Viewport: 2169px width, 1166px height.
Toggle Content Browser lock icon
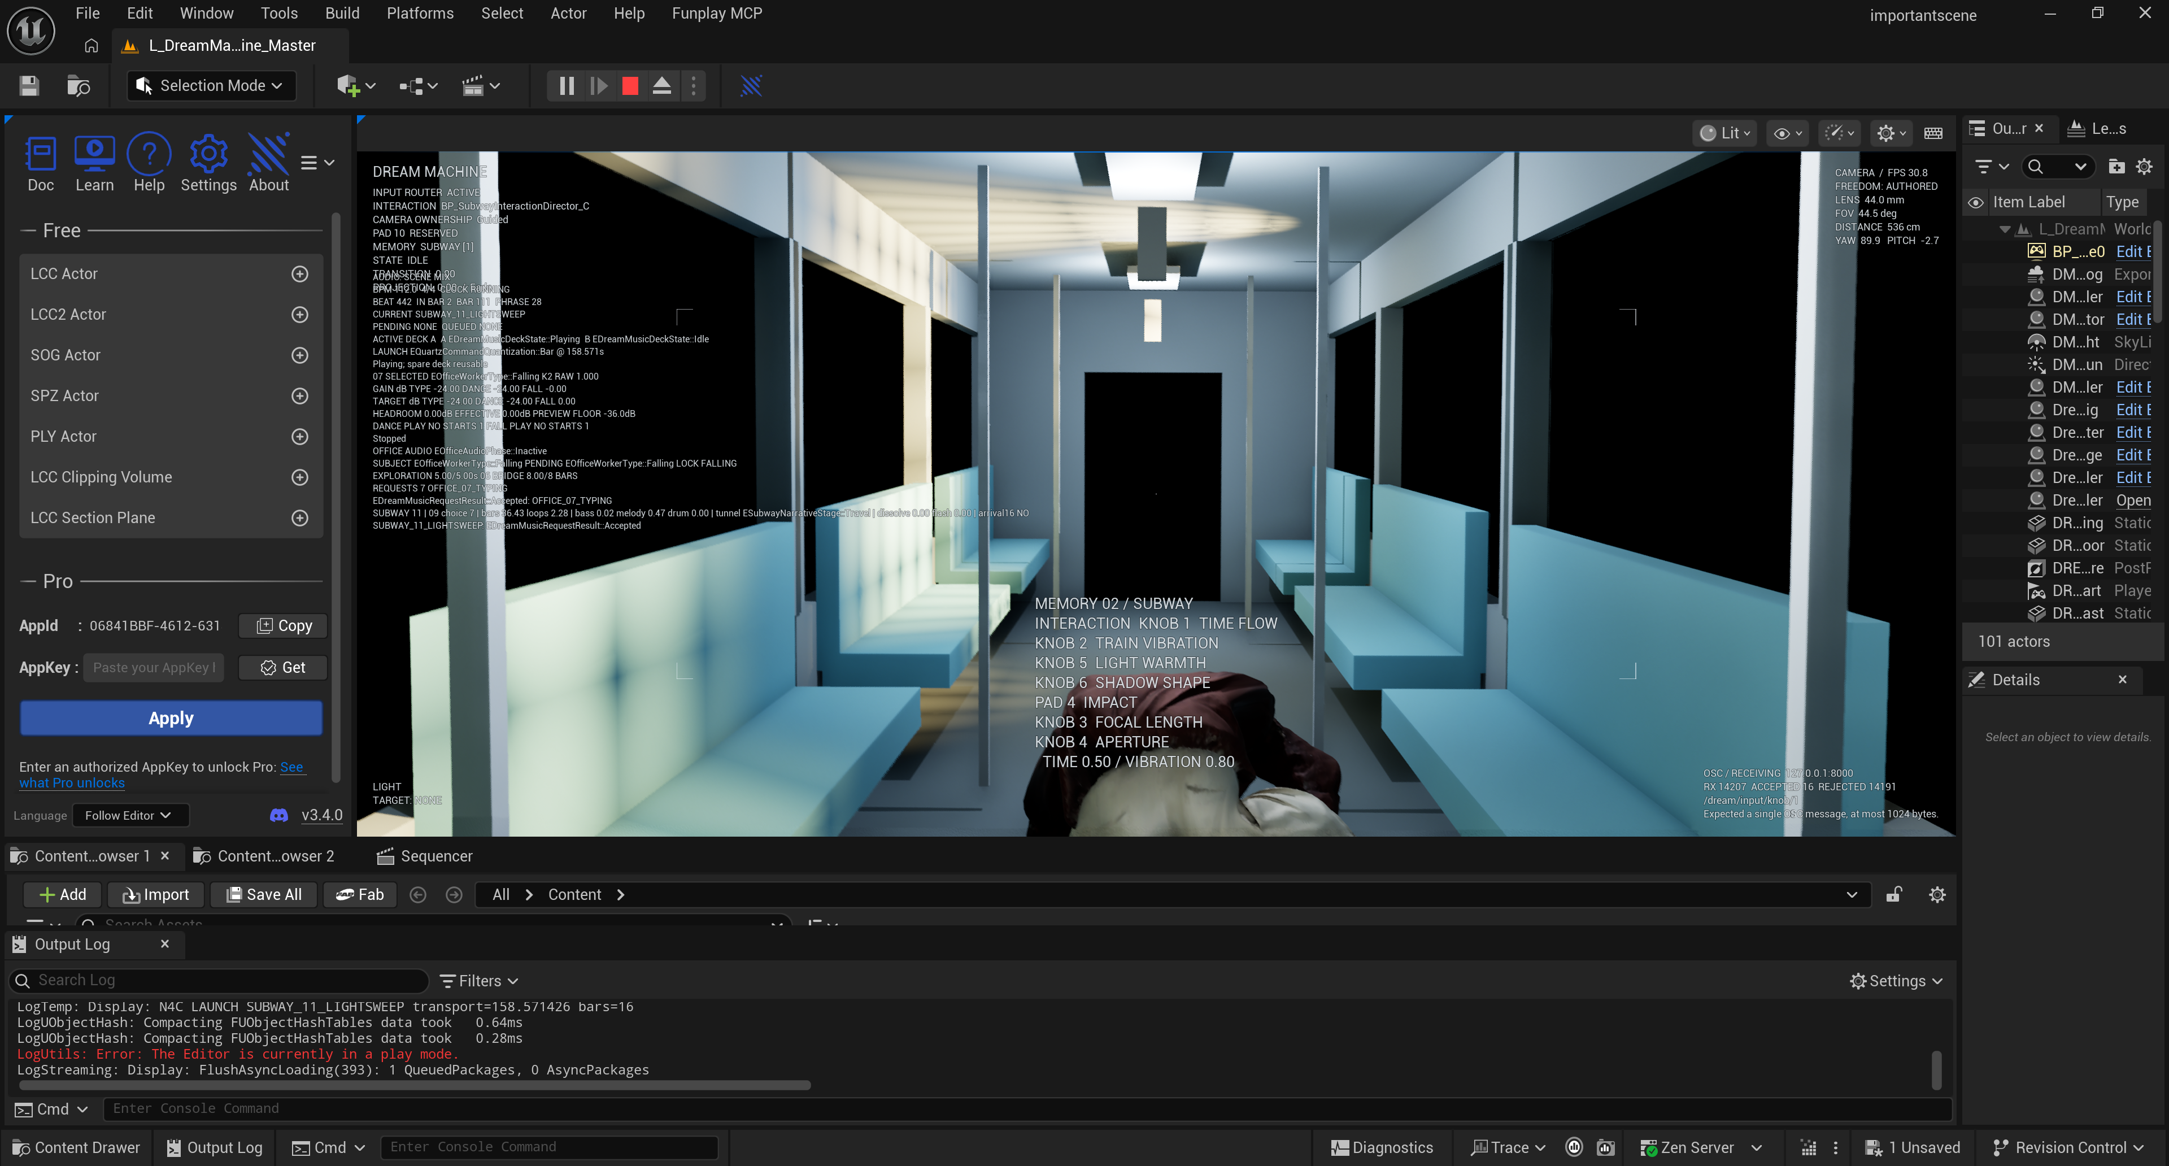tap(1894, 895)
